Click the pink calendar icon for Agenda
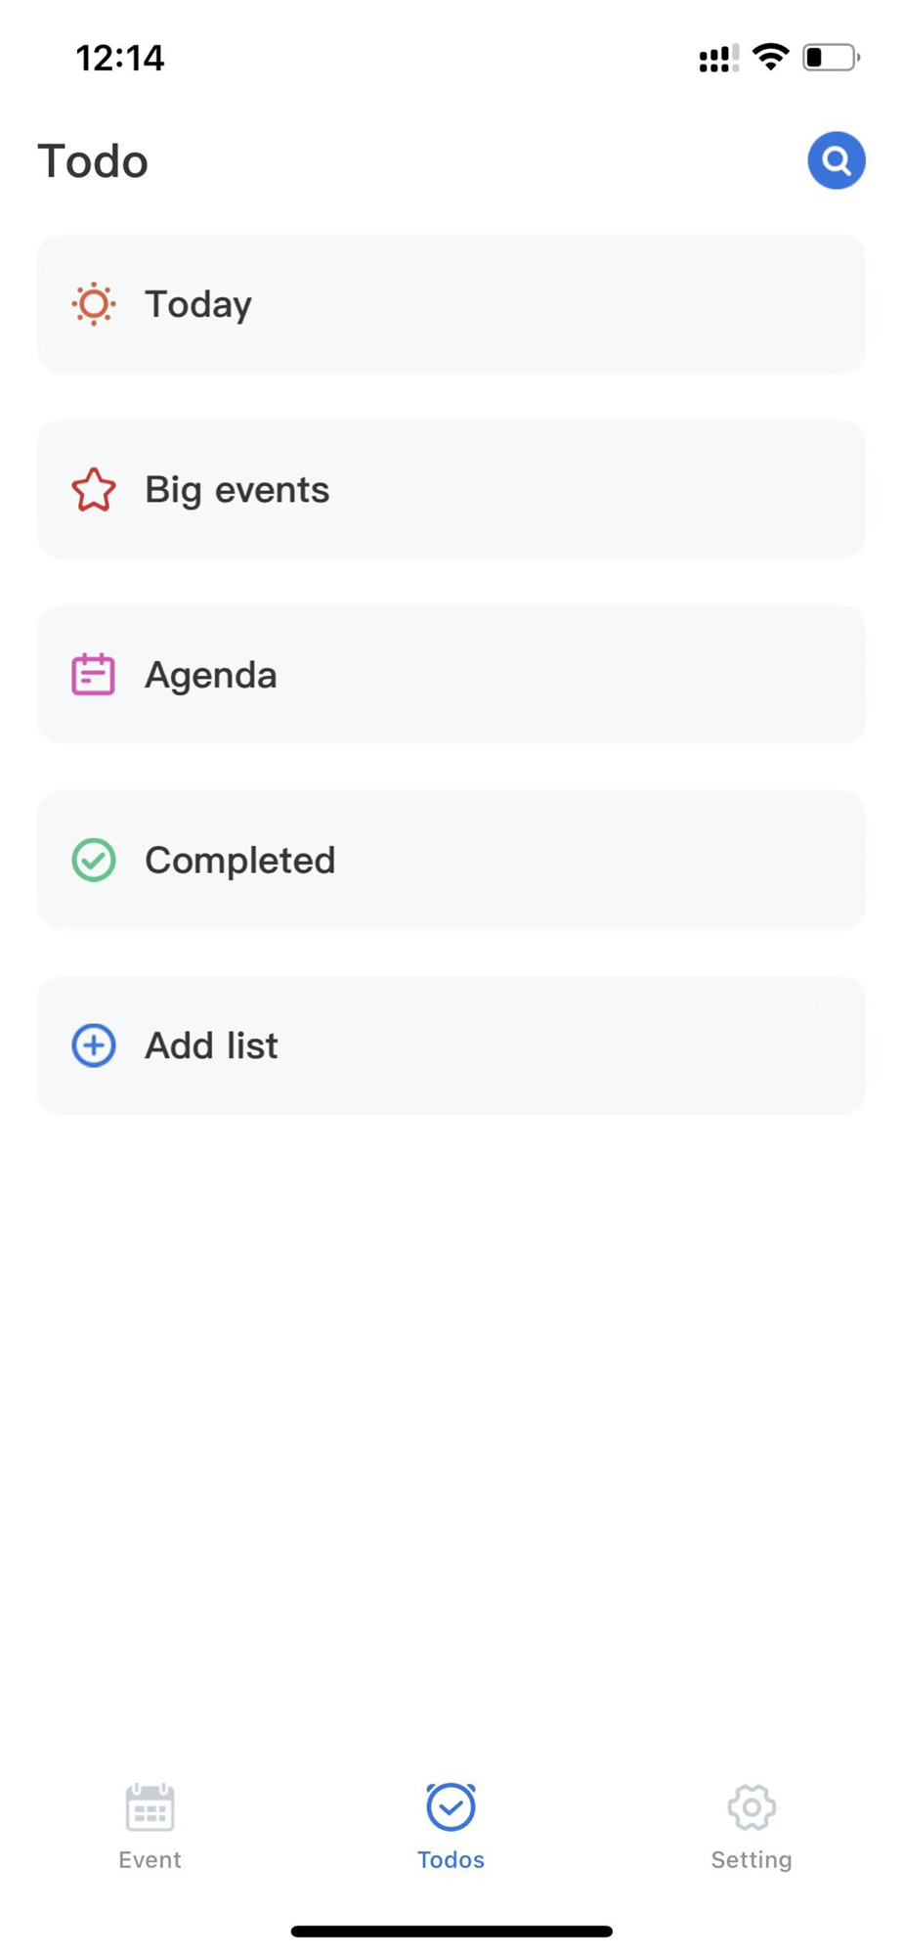Viewport: 903px width, 1956px height. [x=94, y=674]
